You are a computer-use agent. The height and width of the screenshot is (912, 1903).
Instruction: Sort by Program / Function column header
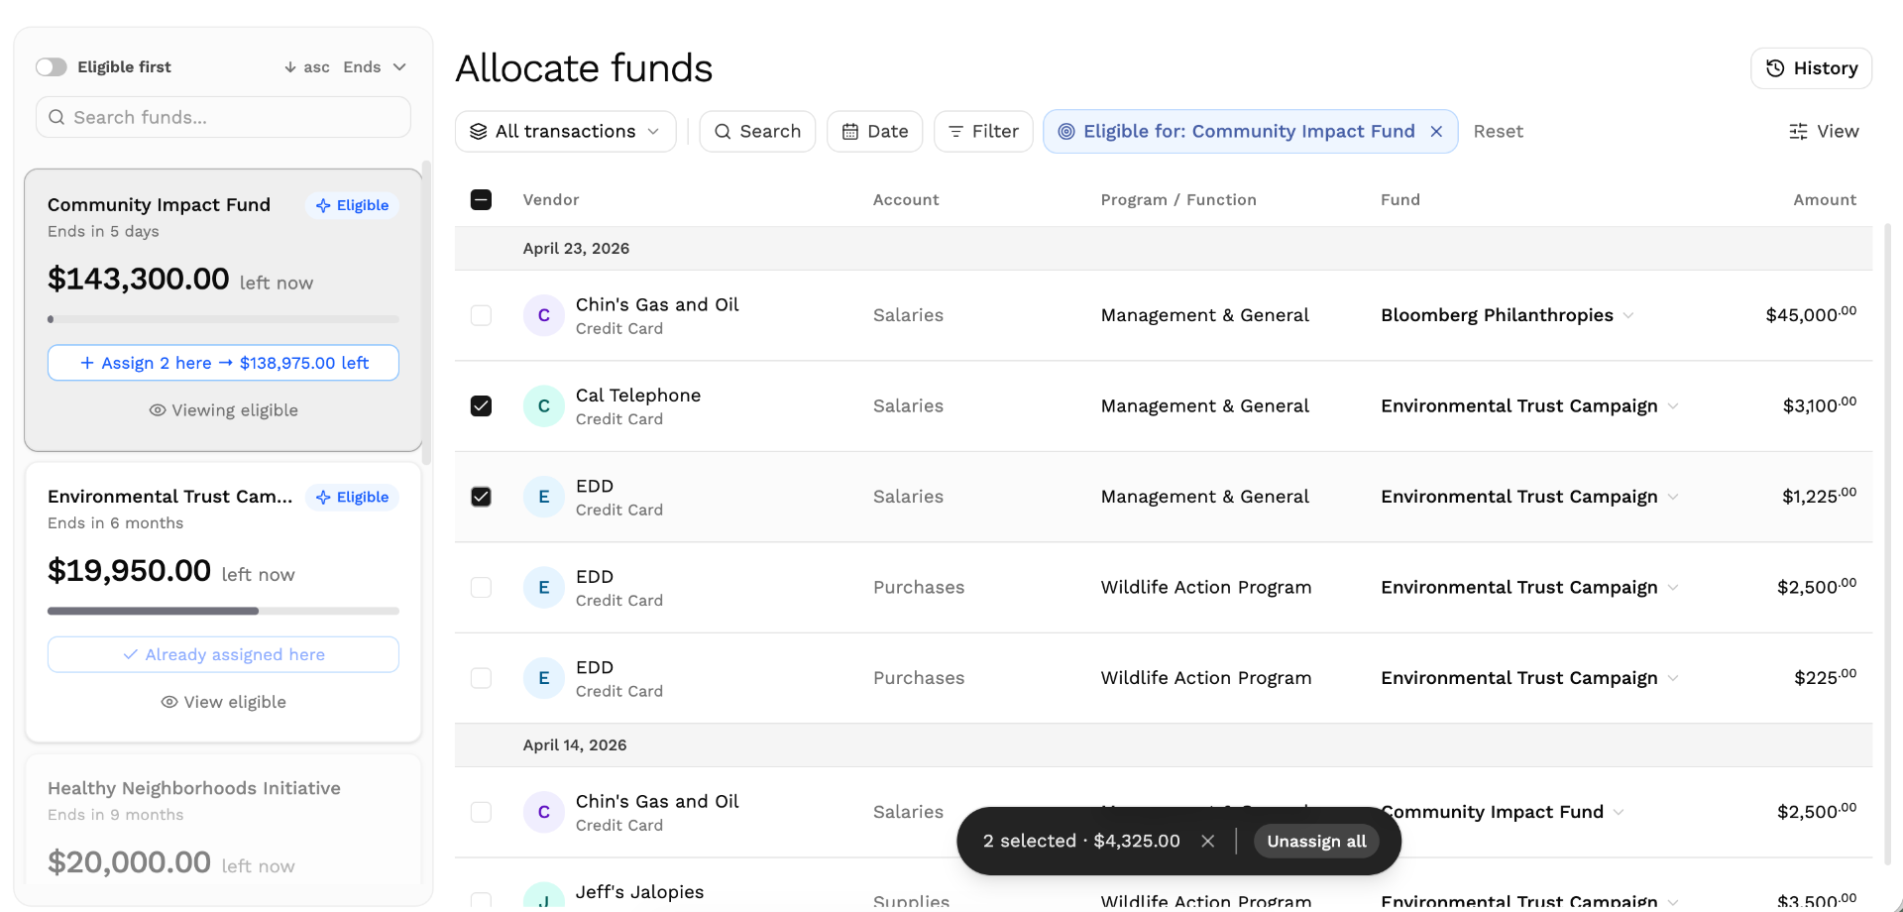click(x=1178, y=199)
